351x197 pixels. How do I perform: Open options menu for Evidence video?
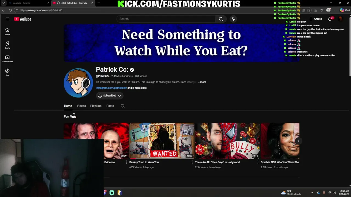126,162
